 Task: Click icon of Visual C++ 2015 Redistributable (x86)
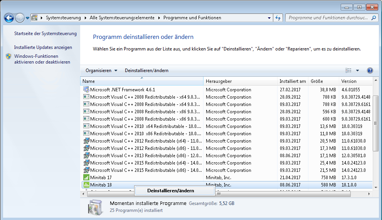pyautogui.click(x=86, y=170)
